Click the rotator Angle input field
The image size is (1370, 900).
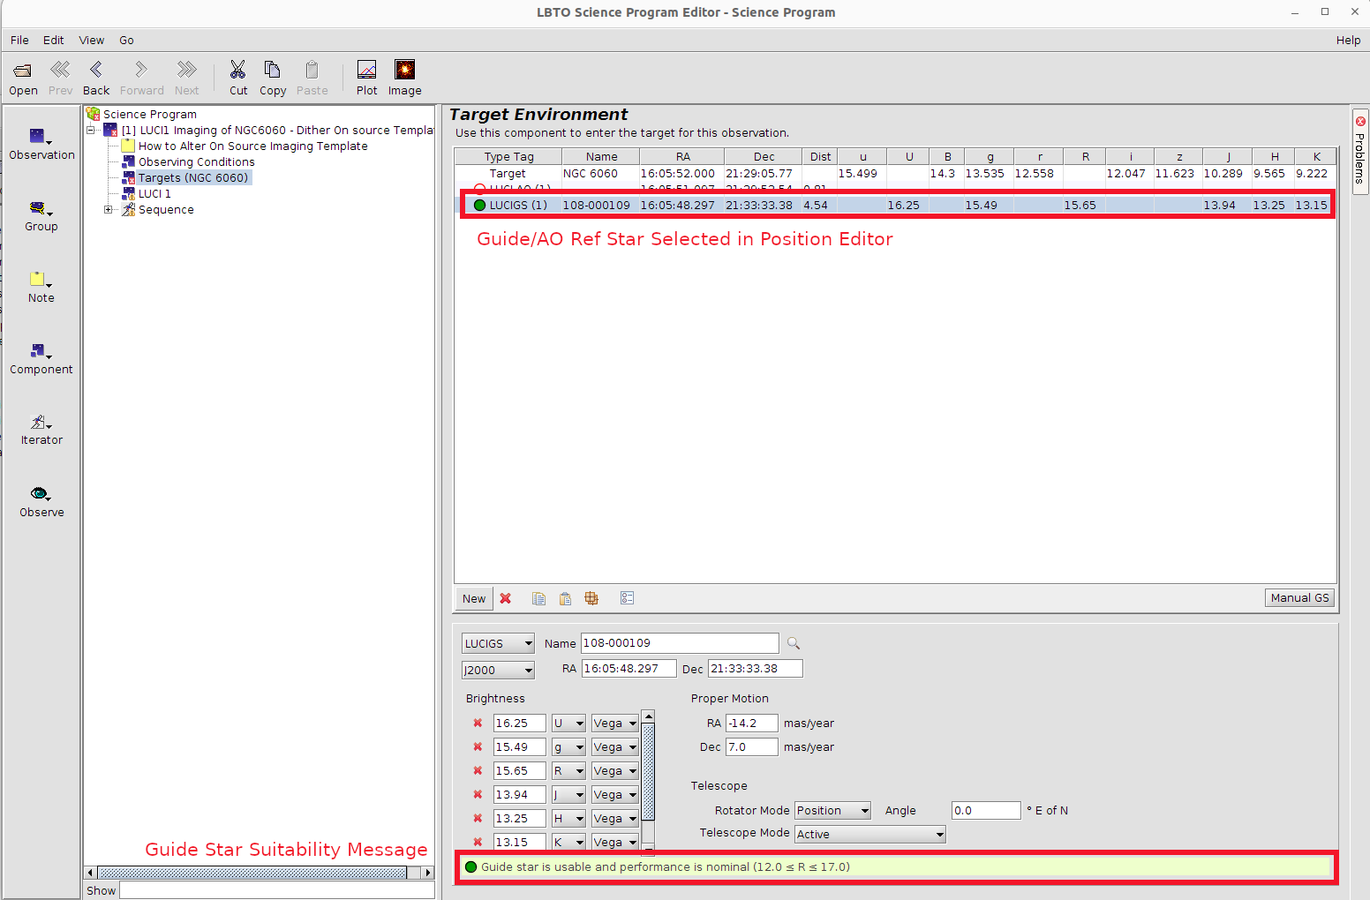[x=985, y=811]
